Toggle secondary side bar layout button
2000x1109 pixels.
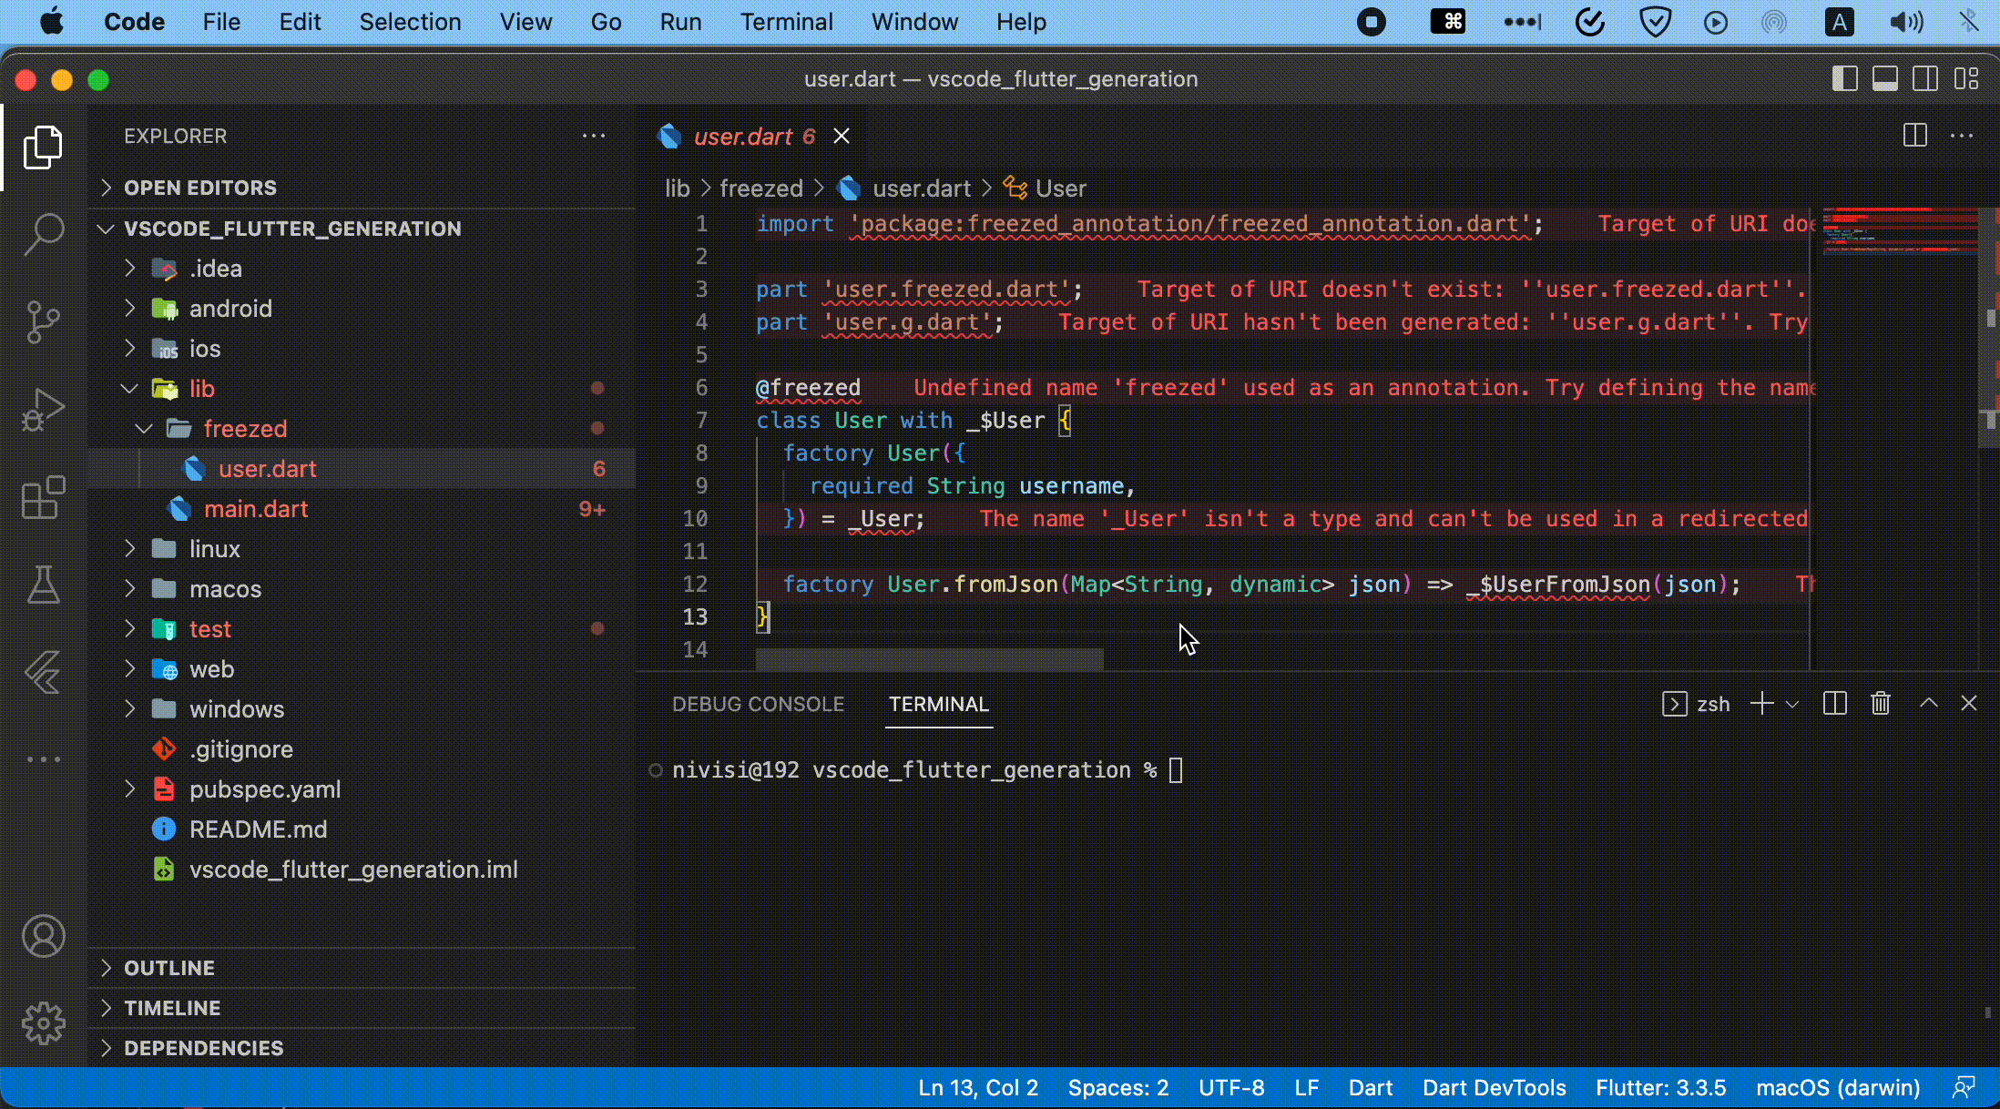pyautogui.click(x=1924, y=79)
